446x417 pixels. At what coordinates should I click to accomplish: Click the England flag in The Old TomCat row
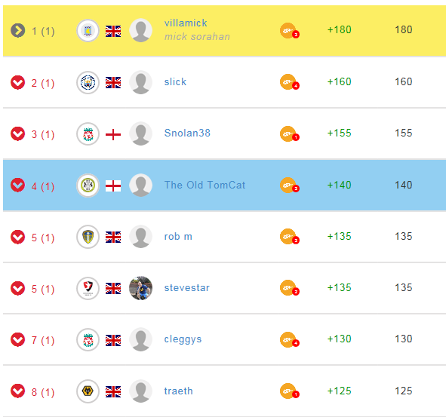pos(113,186)
